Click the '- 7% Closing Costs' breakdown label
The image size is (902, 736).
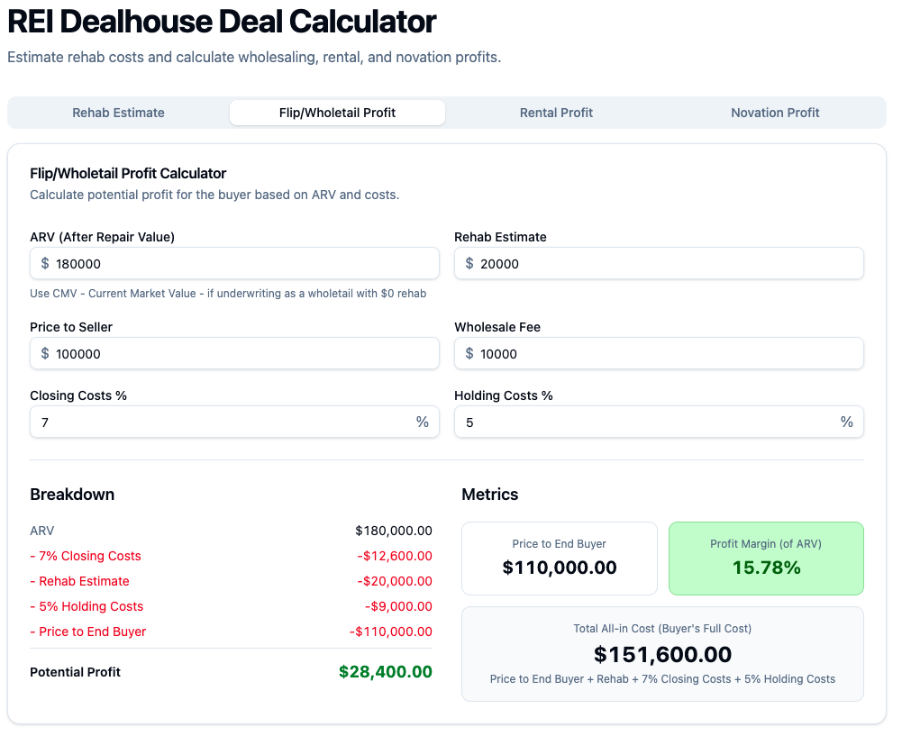pos(86,556)
